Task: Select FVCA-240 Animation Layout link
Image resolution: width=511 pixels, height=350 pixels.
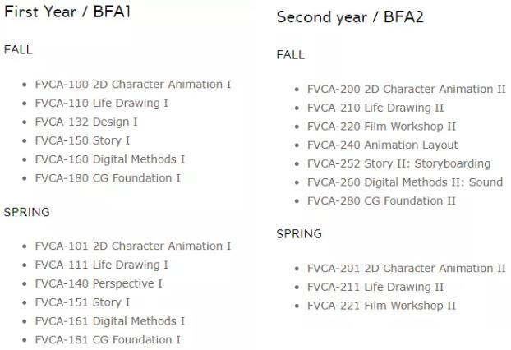Action: coord(383,145)
